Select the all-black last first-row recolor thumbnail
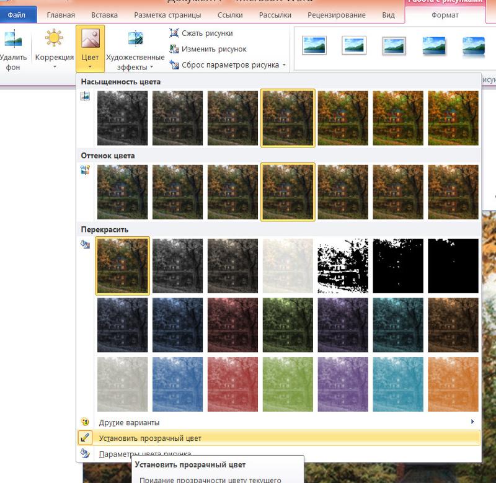 click(x=453, y=266)
